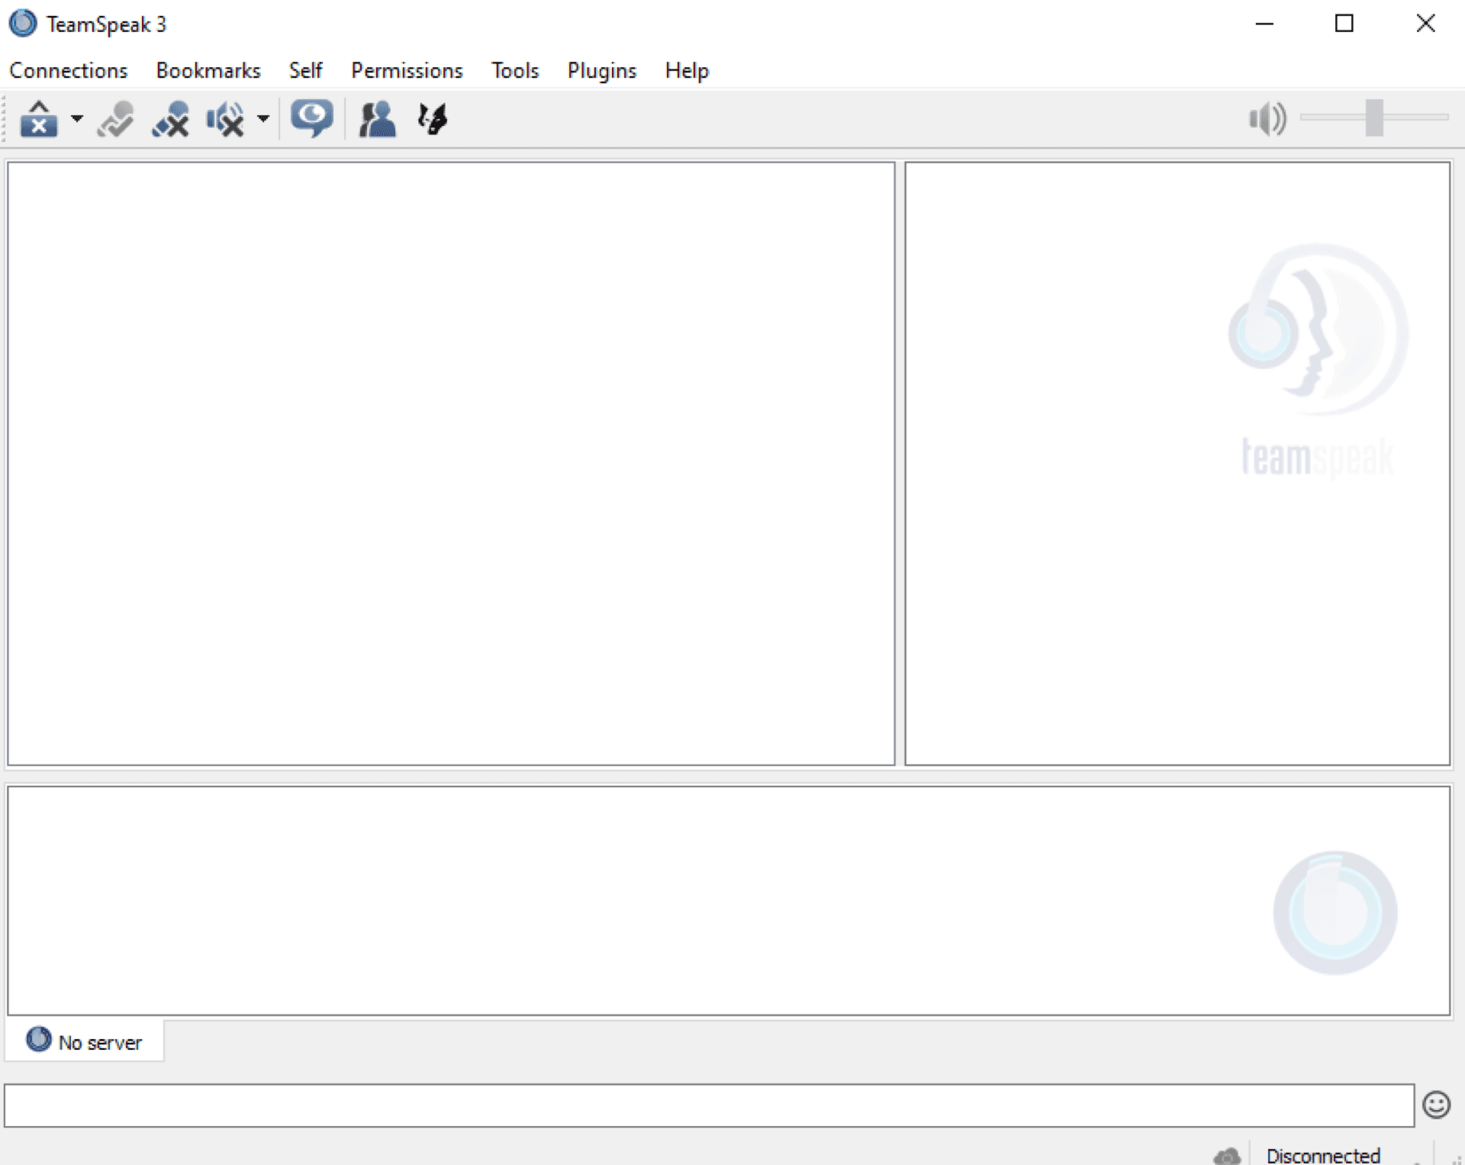This screenshot has width=1465, height=1165.
Task: Click the Overwolf toolbar icon
Action: [433, 119]
